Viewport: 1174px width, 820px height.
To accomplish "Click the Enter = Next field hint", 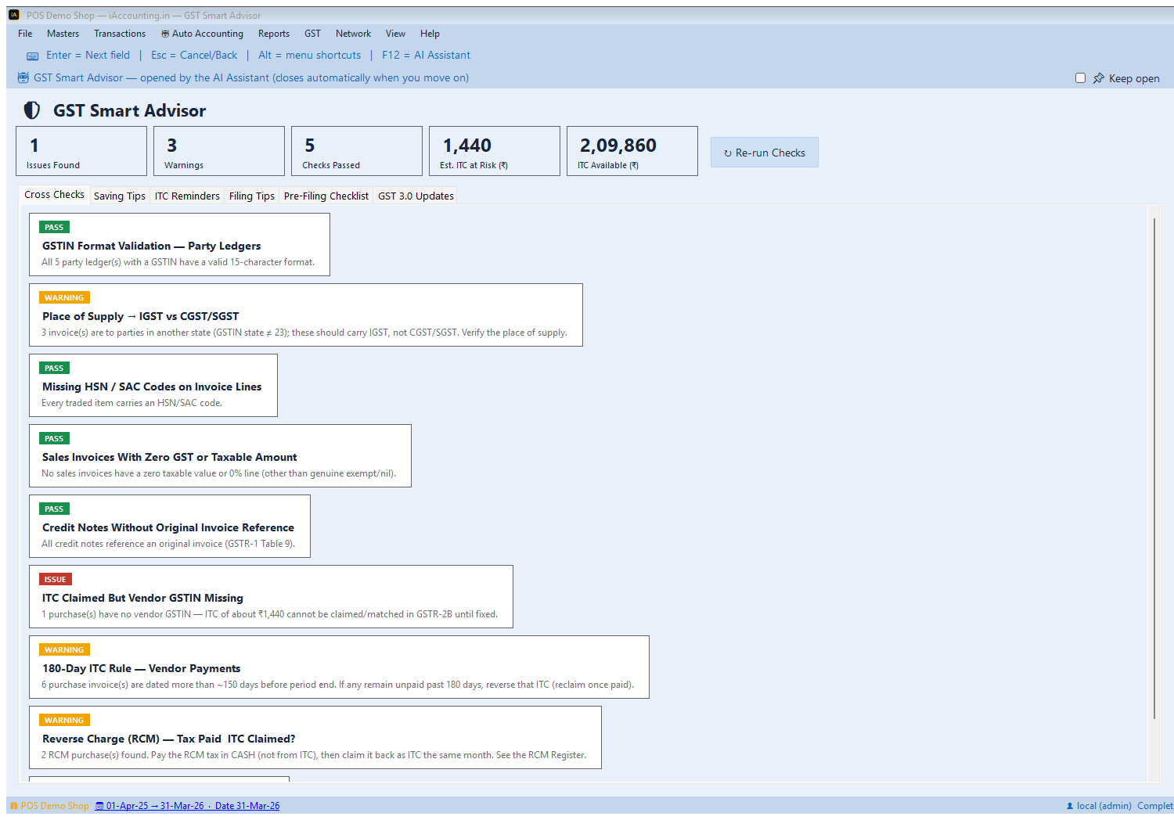I will (x=88, y=56).
